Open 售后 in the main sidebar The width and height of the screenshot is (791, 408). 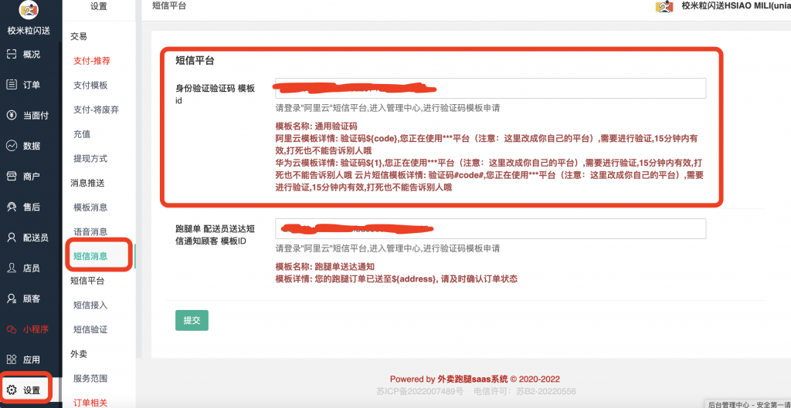point(31,207)
